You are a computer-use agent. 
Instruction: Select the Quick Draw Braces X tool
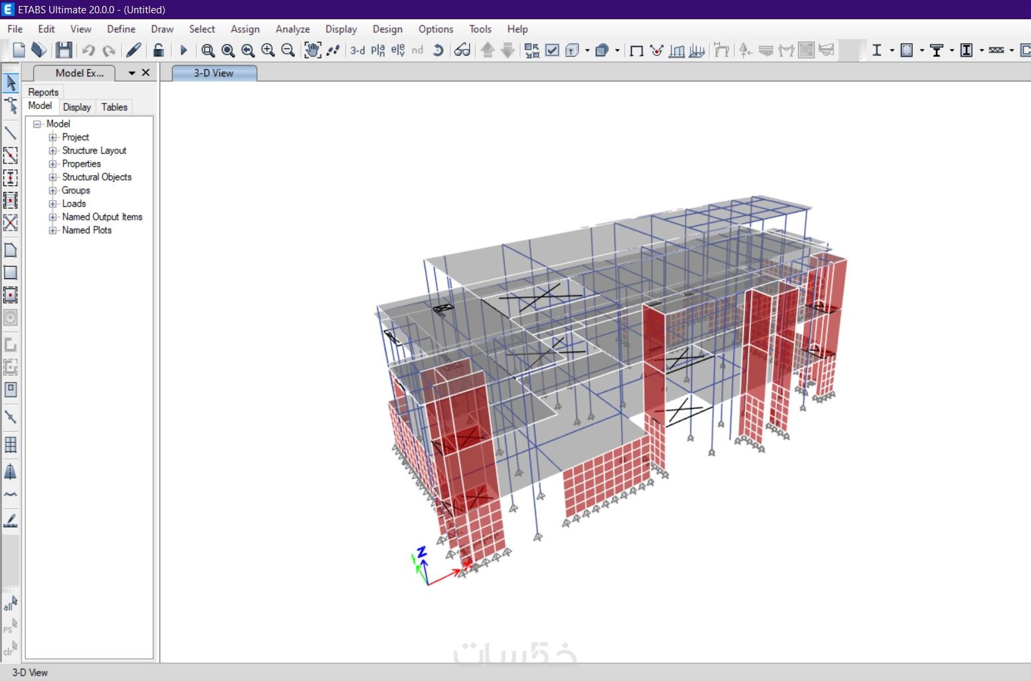[x=11, y=223]
